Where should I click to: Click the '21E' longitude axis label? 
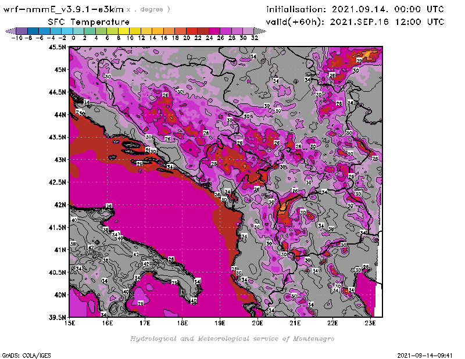pos(295,323)
